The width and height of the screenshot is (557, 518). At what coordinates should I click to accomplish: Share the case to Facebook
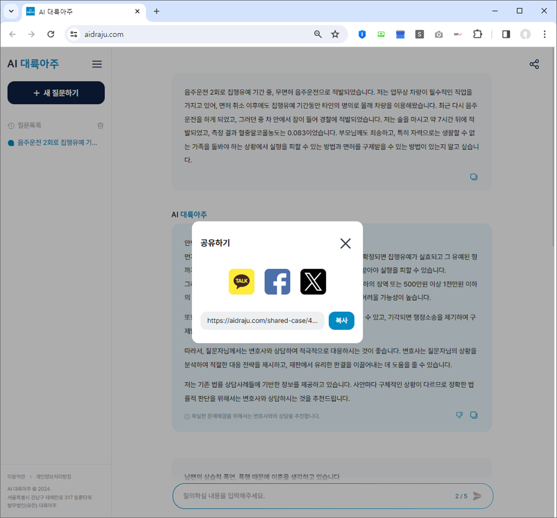(277, 282)
